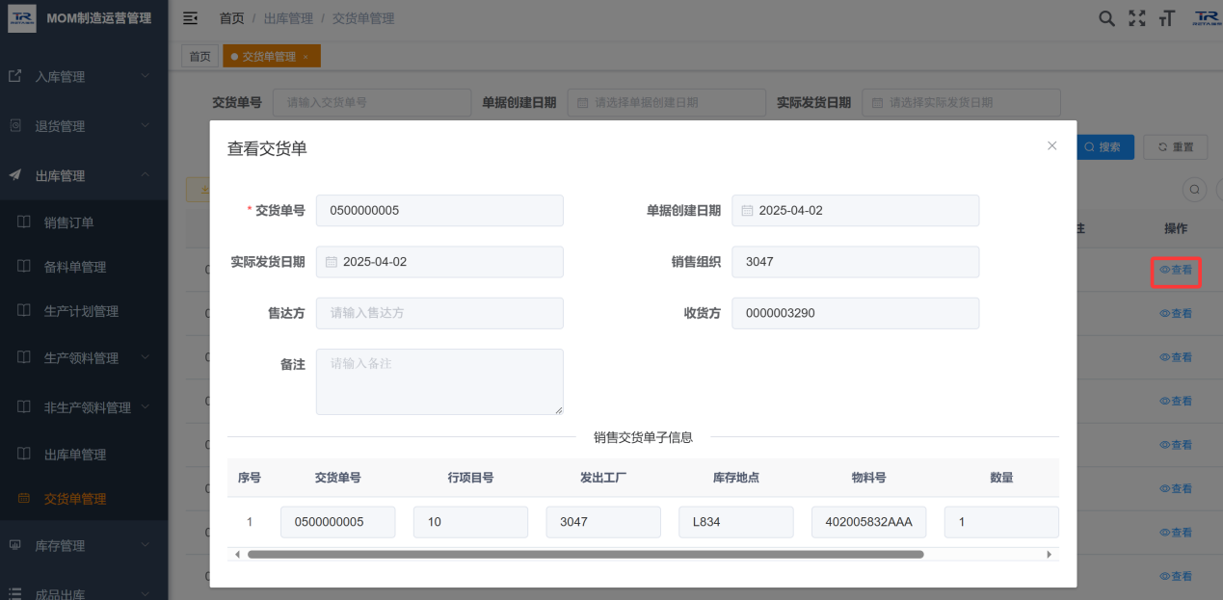Click the 数量 cell showing 1
The width and height of the screenshot is (1223, 600).
[x=1001, y=522]
